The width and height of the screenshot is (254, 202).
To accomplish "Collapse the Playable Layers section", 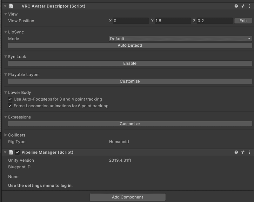I will 5,75.
